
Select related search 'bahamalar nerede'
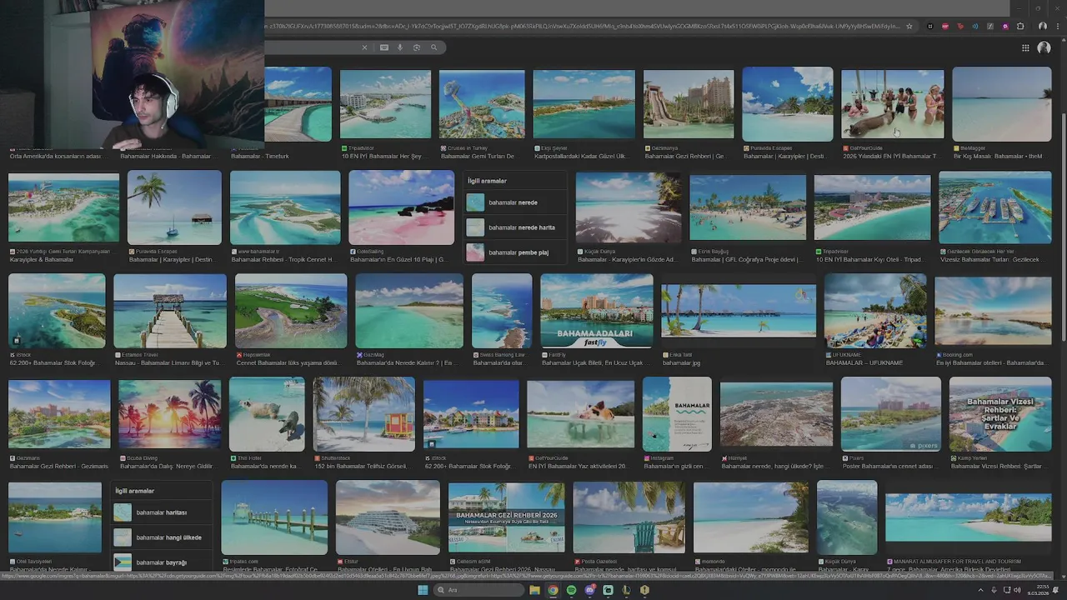point(513,202)
